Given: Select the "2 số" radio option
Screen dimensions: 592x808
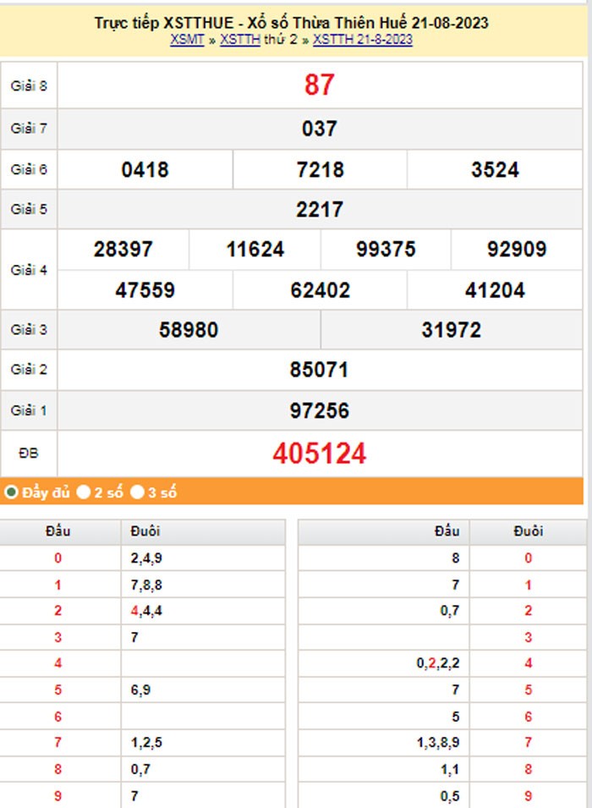Looking at the screenshot, I should coord(84,492).
